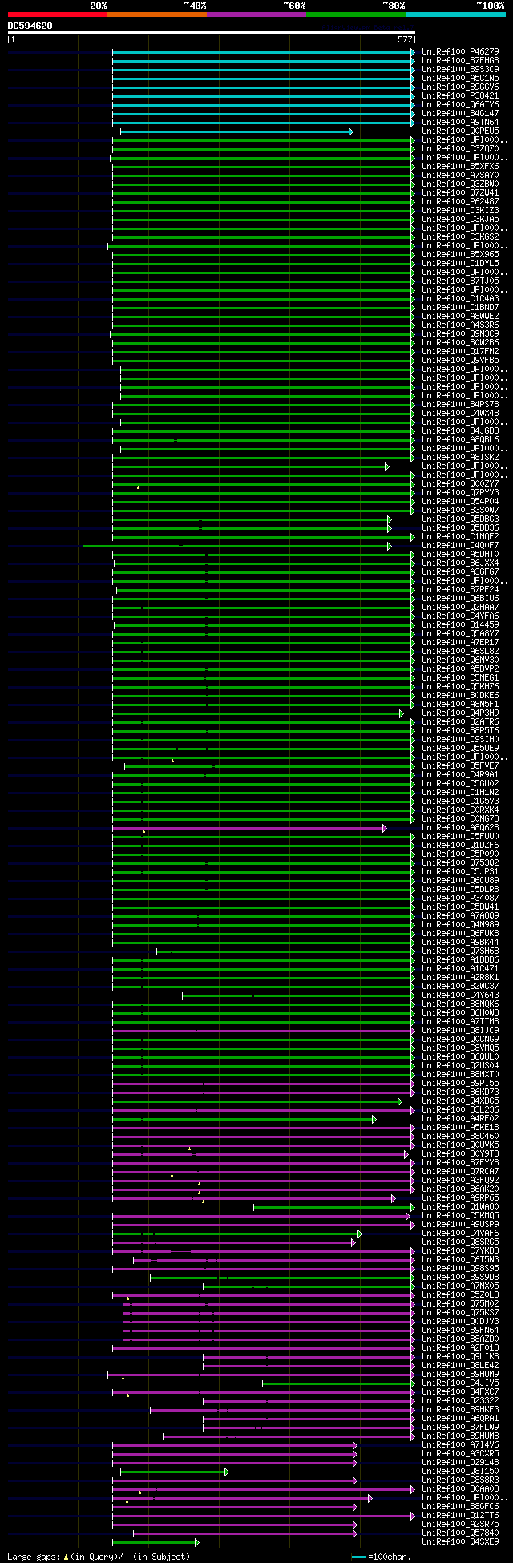Select the UniRef100_C4Y643 label

460,995
